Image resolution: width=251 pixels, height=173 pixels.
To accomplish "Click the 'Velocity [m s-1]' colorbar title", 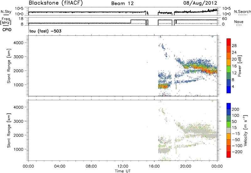I will [x=245, y=130].
